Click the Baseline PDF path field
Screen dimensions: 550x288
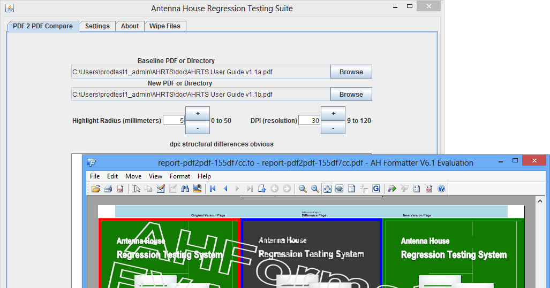coord(201,72)
